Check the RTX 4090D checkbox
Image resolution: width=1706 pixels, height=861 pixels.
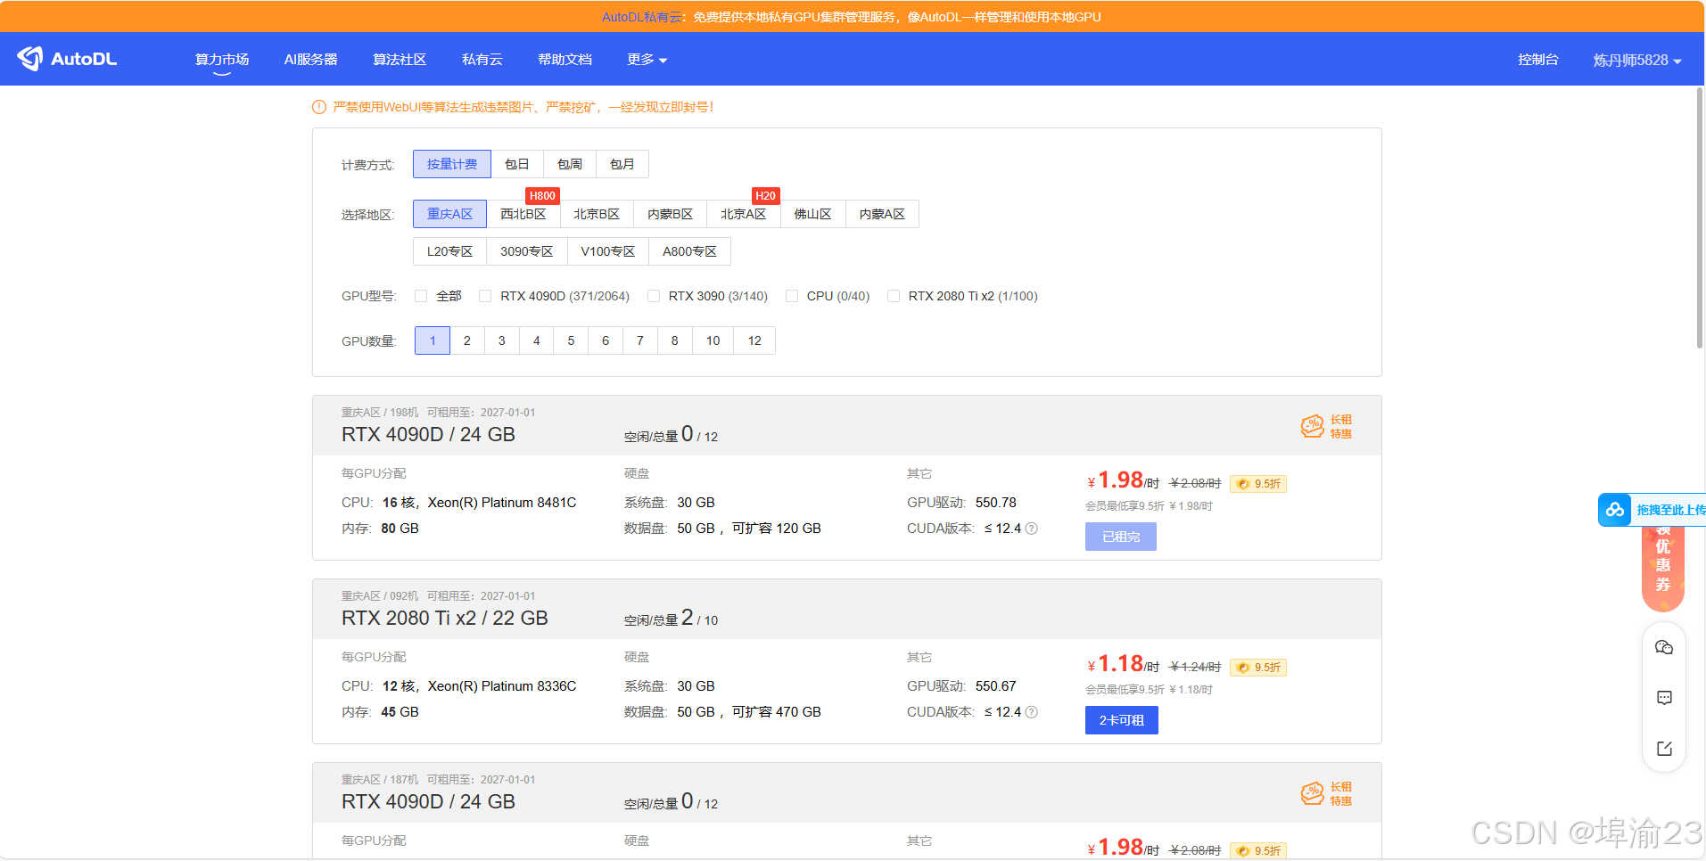(485, 296)
